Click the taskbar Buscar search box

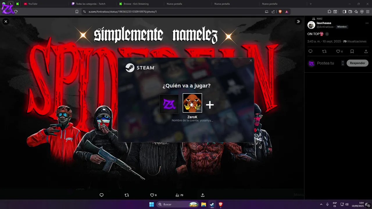(178, 204)
